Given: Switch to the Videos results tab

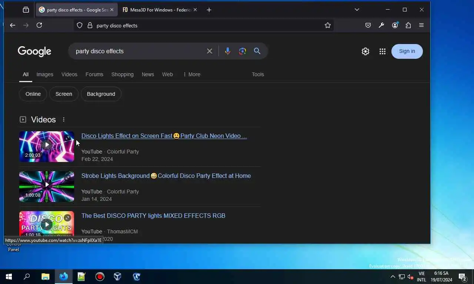Looking at the screenshot, I should pyautogui.click(x=69, y=74).
